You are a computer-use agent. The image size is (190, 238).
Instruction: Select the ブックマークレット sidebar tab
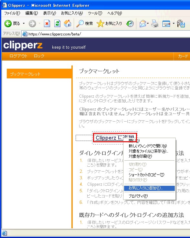coord(39,74)
